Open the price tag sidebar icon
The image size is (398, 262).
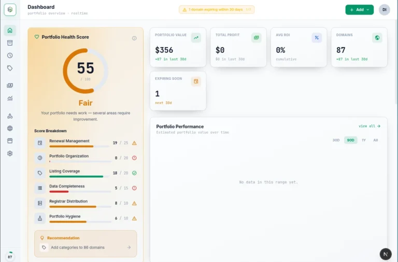click(x=10, y=68)
